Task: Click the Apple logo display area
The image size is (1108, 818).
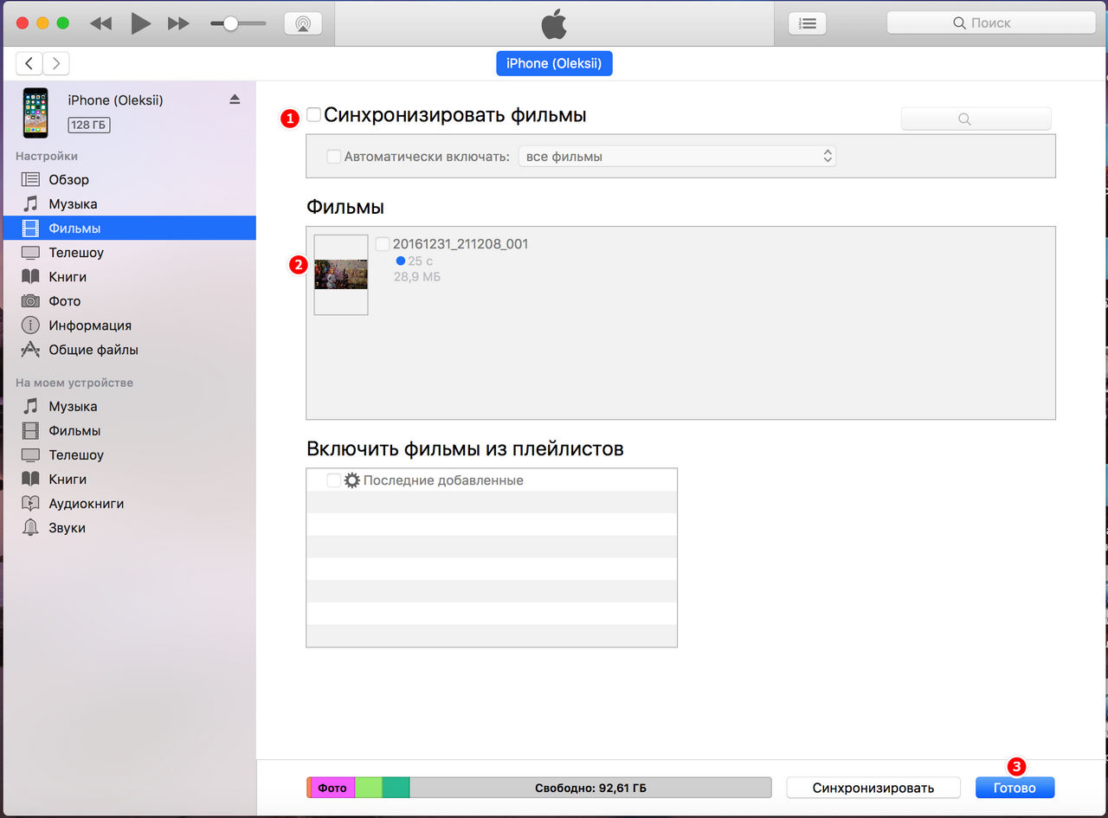Action: 554,24
